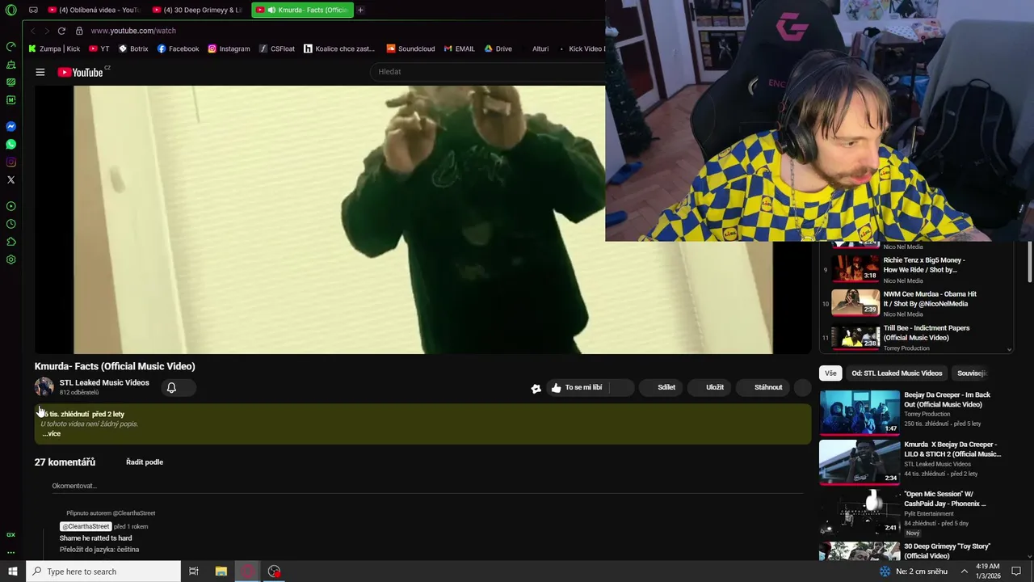Collapse the playlist panel chevron
This screenshot has width=1034, height=582.
(x=1008, y=349)
